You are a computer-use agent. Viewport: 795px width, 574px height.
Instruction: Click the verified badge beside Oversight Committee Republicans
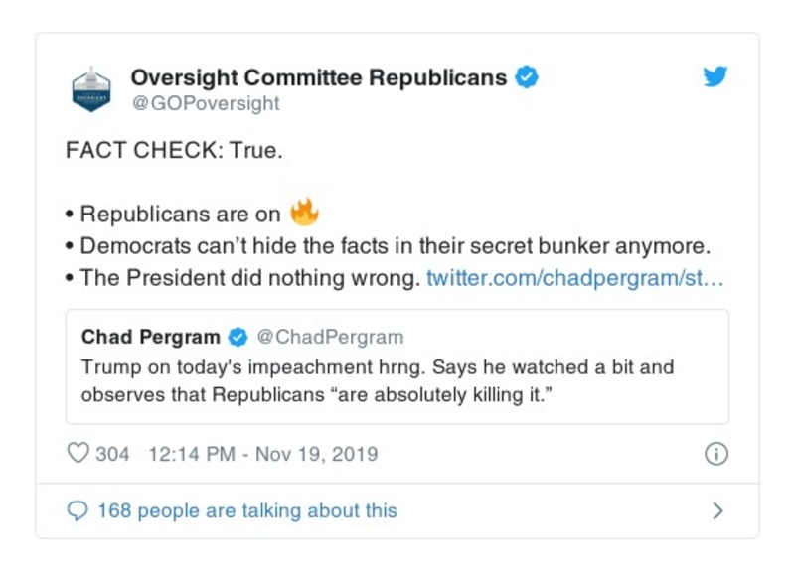point(528,77)
